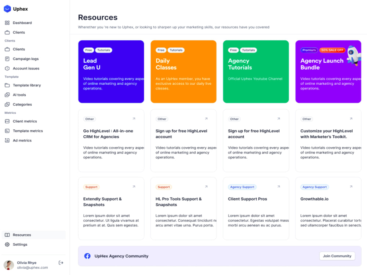Click the Account issues warning icon

(x=7, y=68)
